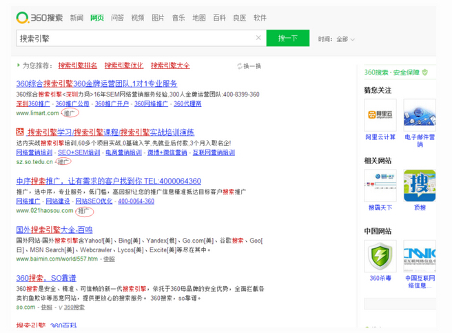Screen dimensions: 452x333
Task: Open the 网络推广 sublink
Action: coord(28,201)
